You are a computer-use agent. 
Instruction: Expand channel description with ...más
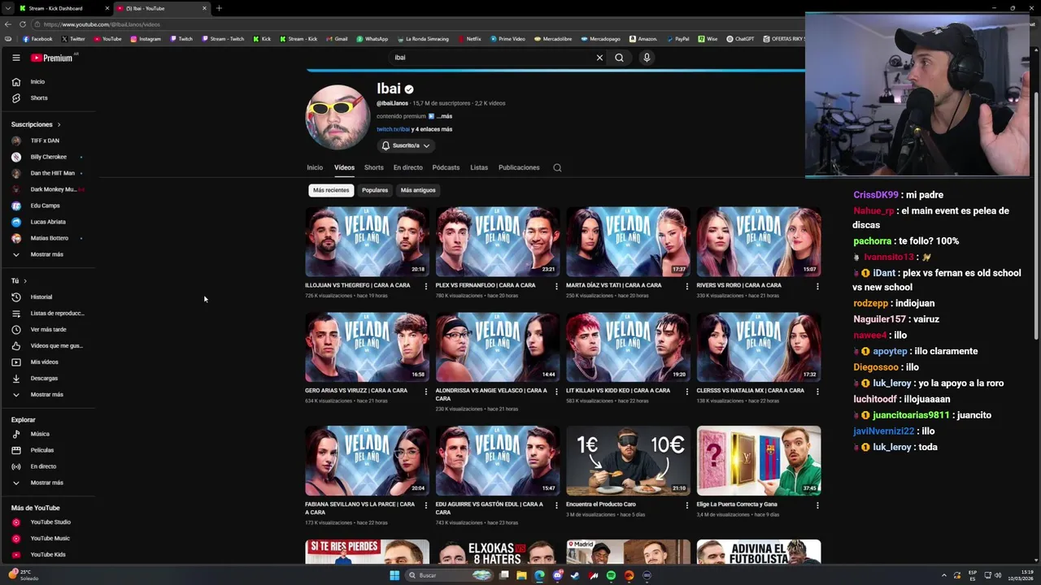444,116
